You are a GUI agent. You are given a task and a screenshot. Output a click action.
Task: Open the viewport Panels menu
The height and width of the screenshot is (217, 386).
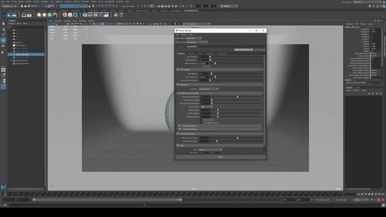click(91, 21)
